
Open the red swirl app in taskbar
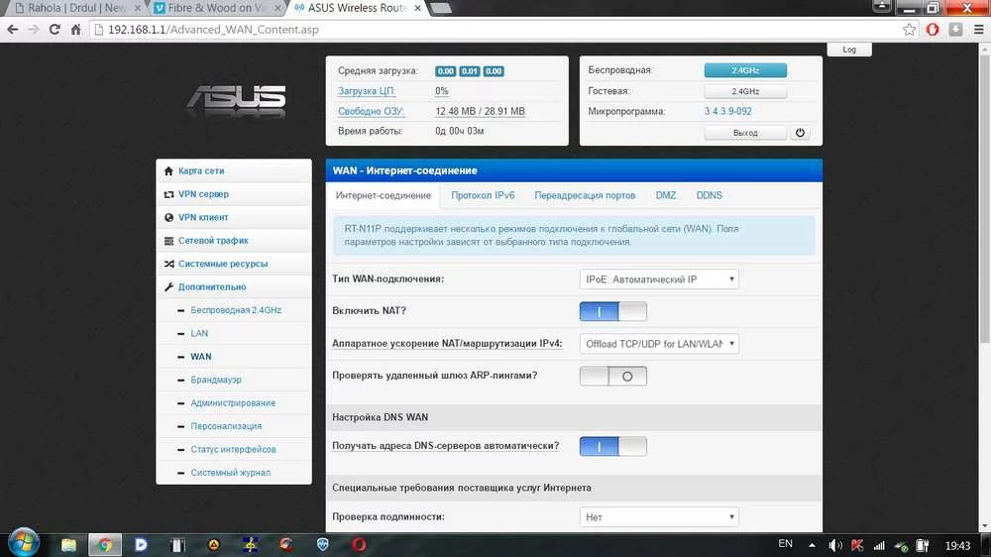point(286,544)
